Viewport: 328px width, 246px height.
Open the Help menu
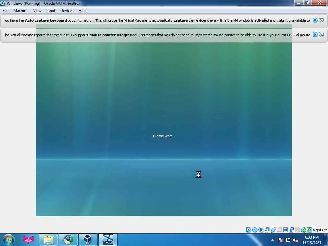(82, 11)
